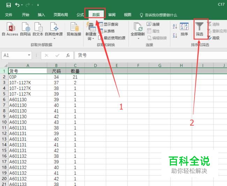Viewport: 227px width, 186px height.
Task: Click the cancel X in formula bar
Action: [x=46, y=55]
